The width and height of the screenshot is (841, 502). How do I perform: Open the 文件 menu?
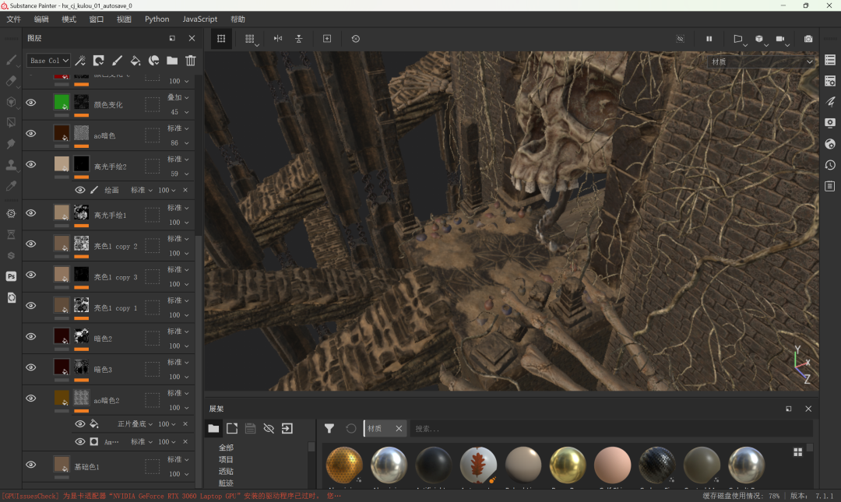(14, 19)
